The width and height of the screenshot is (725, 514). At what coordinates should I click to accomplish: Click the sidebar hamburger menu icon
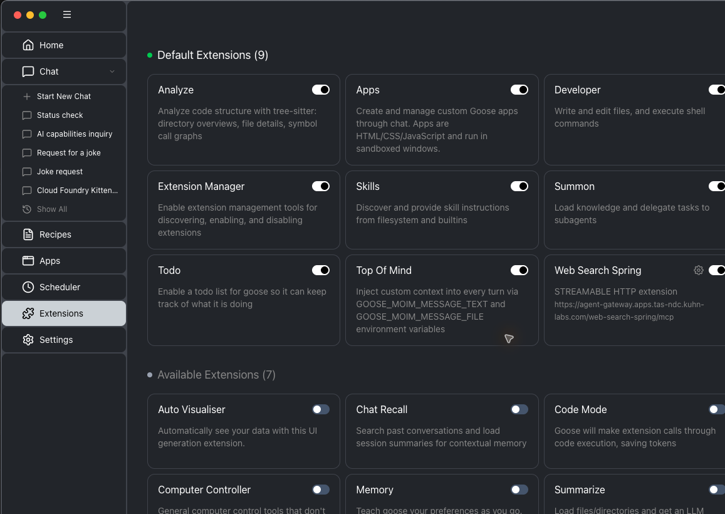click(x=67, y=15)
